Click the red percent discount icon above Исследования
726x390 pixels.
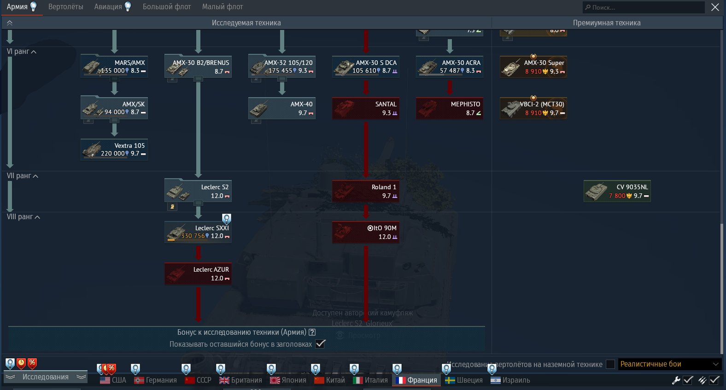click(32, 363)
